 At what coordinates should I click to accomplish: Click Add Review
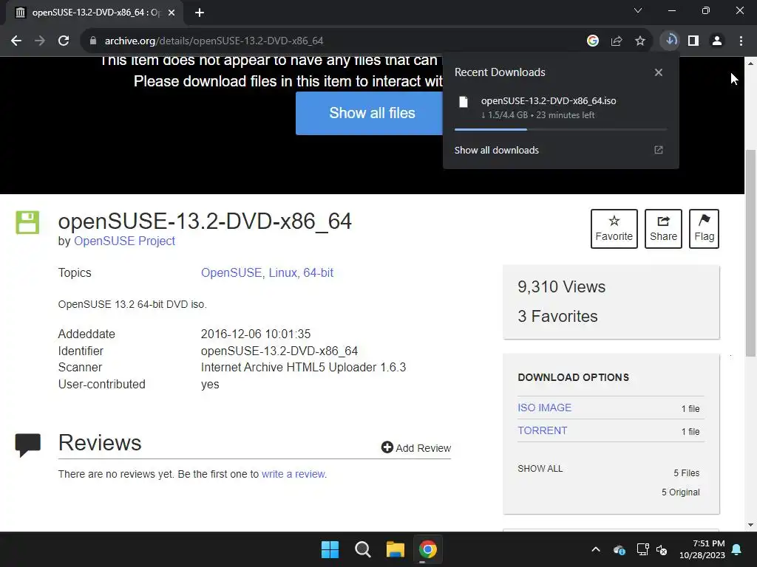click(416, 448)
